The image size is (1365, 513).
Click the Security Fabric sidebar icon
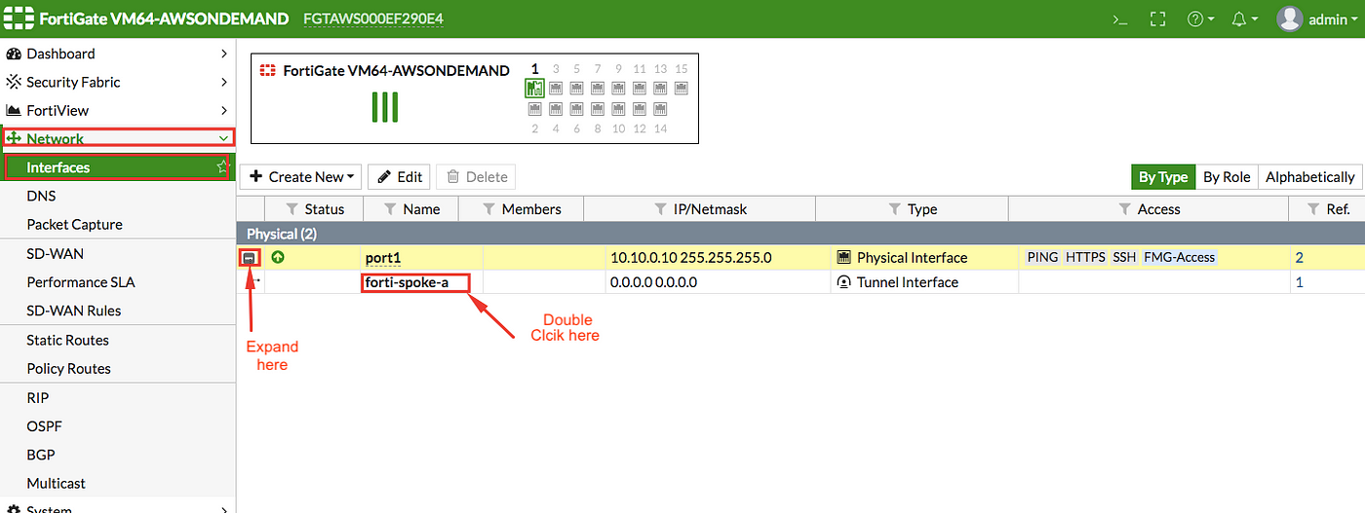click(14, 82)
